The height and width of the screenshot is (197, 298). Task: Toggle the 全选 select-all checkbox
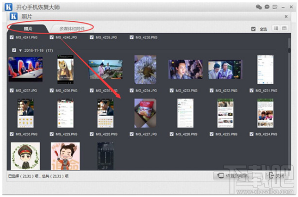(253, 29)
